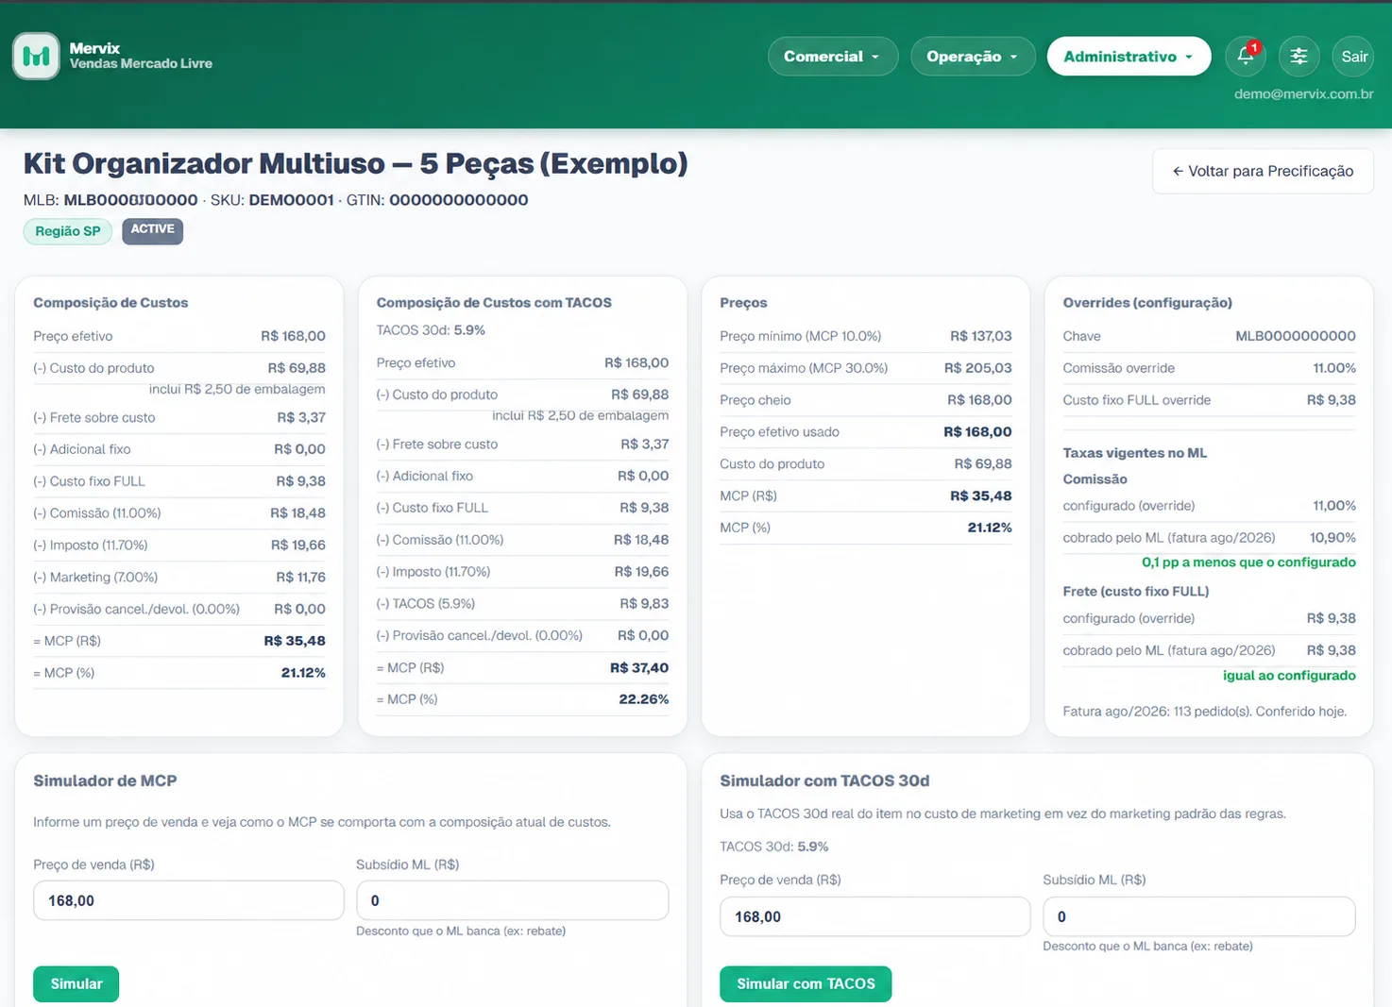1392x1007 pixels.
Task: Click Preço efetivo usado value R$ 168,00
Action: [x=977, y=432]
